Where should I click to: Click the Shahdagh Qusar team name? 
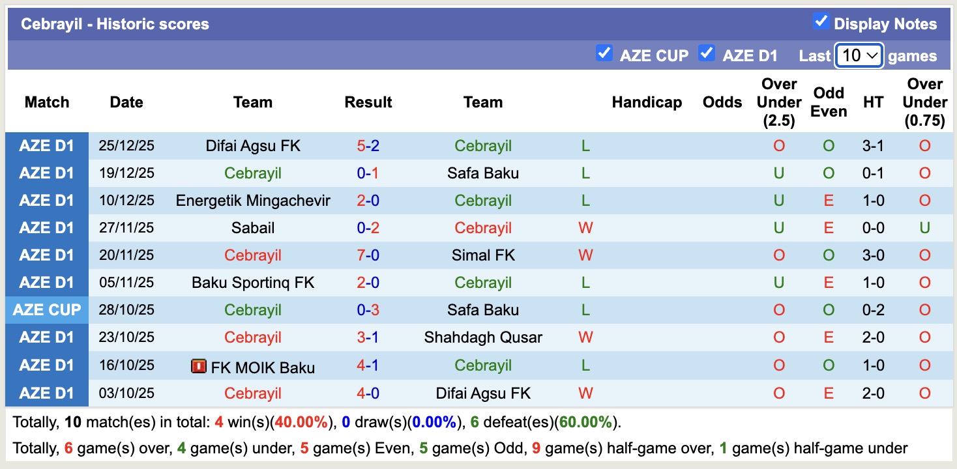tap(483, 337)
